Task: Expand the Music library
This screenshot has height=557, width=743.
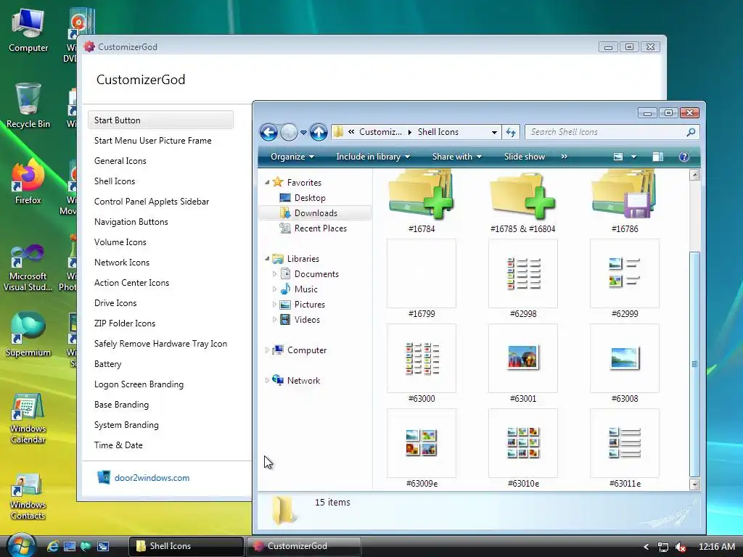Action: 274,289
